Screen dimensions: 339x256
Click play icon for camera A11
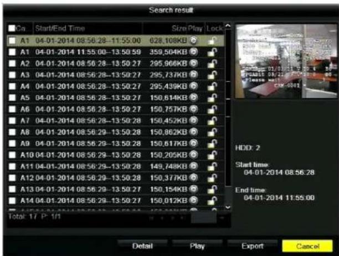(x=193, y=166)
